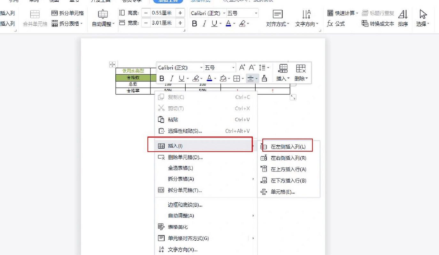The width and height of the screenshot is (439, 255).
Task: Open the ribbon Calibri font name dropdown
Action: 224,13
